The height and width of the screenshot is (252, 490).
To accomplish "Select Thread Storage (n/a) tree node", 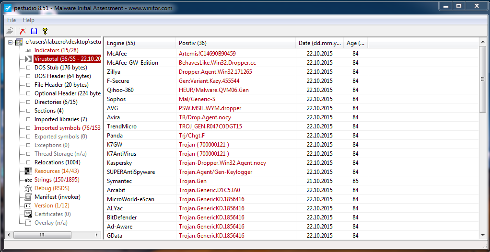I will click(x=60, y=154).
